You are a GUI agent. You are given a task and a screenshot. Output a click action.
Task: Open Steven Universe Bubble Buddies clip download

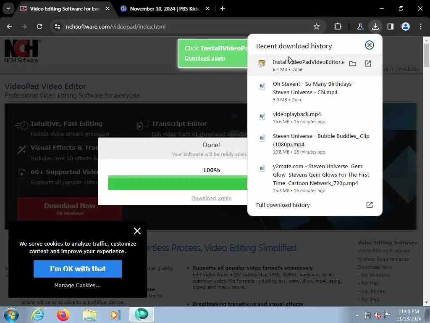click(x=315, y=143)
